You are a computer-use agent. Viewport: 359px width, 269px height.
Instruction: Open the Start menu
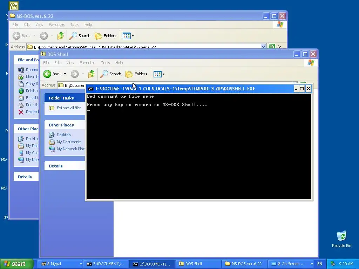point(16,264)
